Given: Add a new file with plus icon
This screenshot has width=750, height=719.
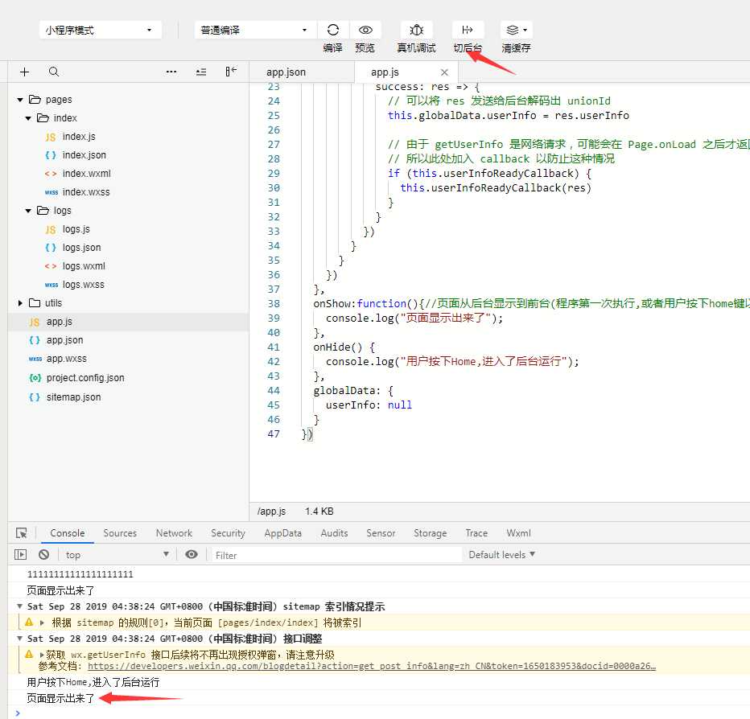Looking at the screenshot, I should coord(24,72).
